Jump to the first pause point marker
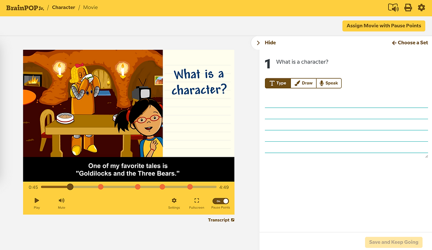The width and height of the screenshot is (432, 250). coord(101,187)
